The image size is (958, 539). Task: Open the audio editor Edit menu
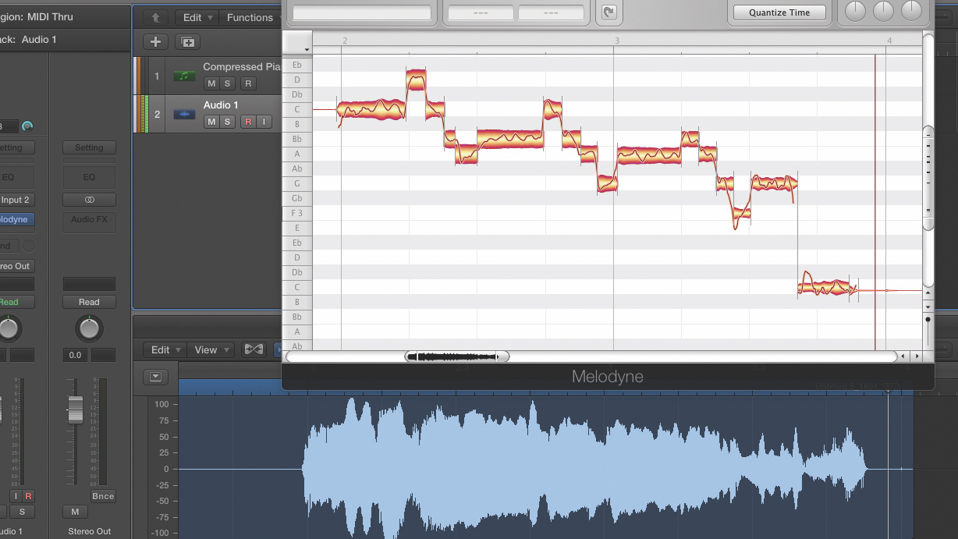point(165,349)
